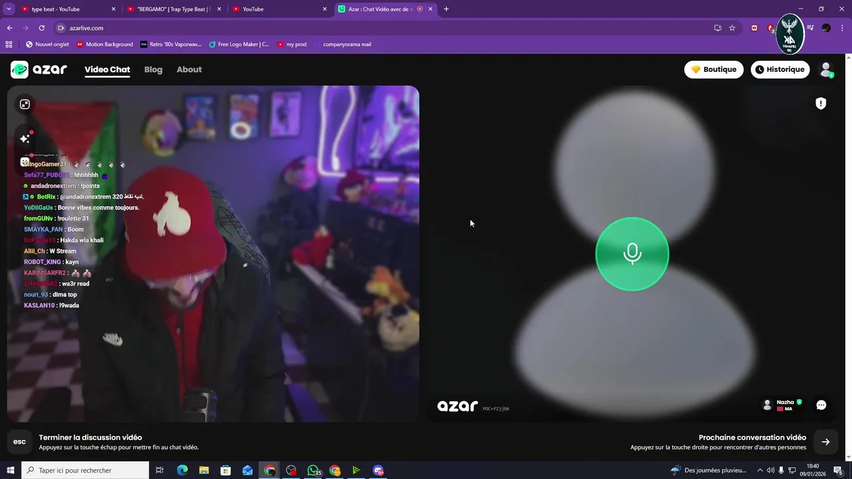Close the Azar Chat Vidéo tab
The image size is (852, 479).
coord(431,9)
